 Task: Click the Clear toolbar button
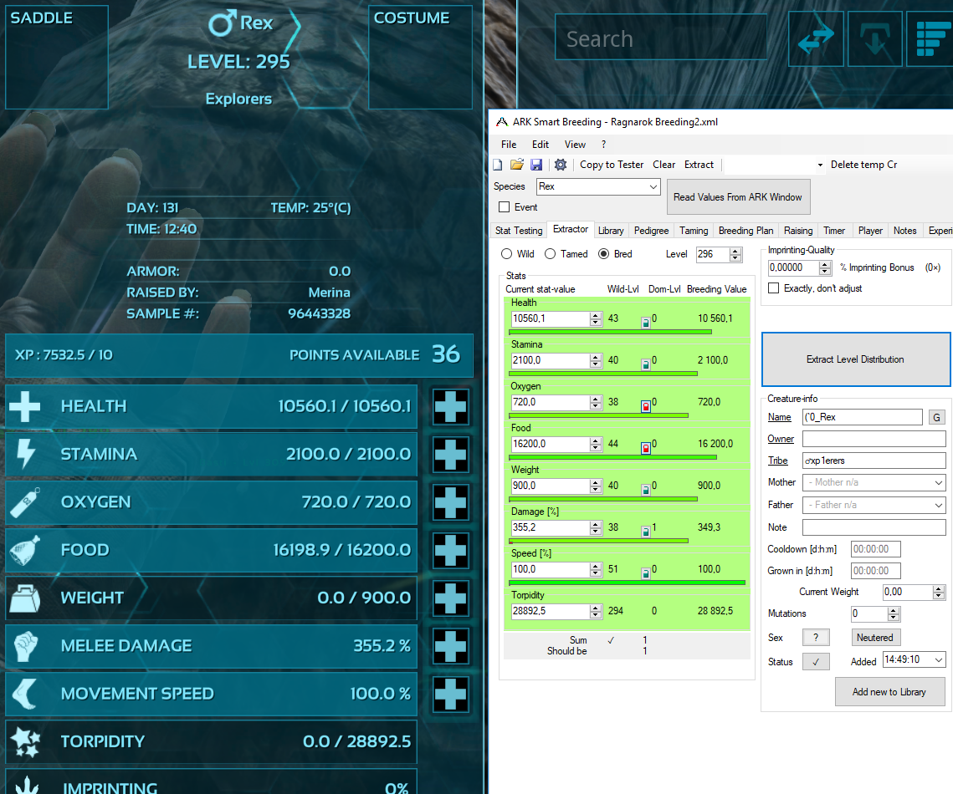click(664, 165)
